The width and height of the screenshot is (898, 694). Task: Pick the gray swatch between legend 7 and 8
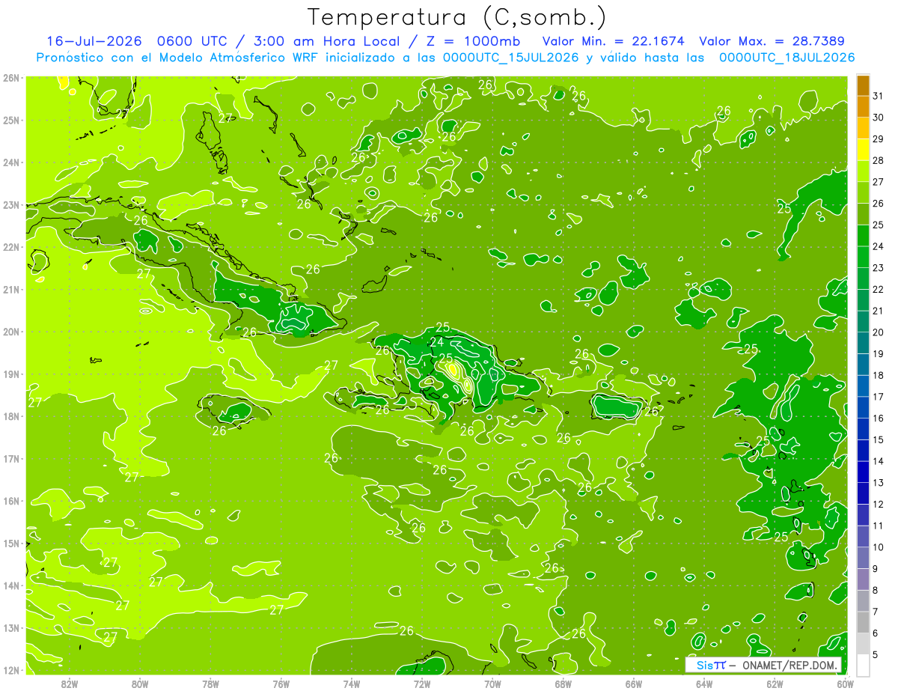(x=863, y=601)
